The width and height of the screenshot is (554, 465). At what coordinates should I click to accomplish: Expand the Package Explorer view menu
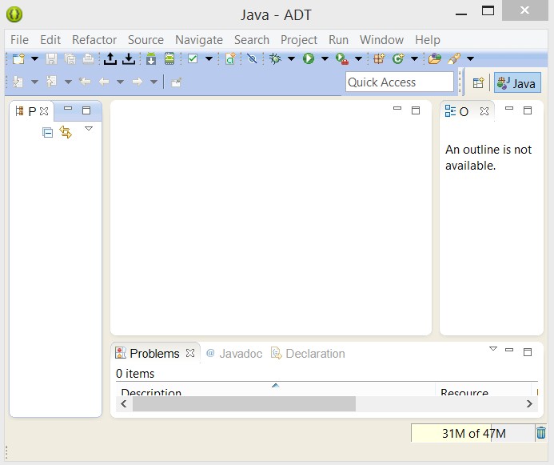(89, 128)
